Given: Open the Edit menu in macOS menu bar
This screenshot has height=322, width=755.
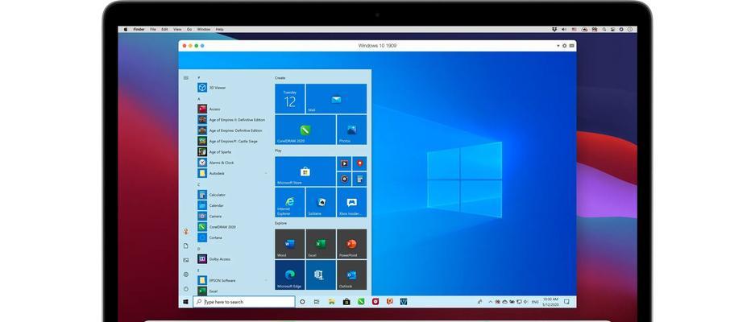Looking at the screenshot, I should (x=164, y=29).
